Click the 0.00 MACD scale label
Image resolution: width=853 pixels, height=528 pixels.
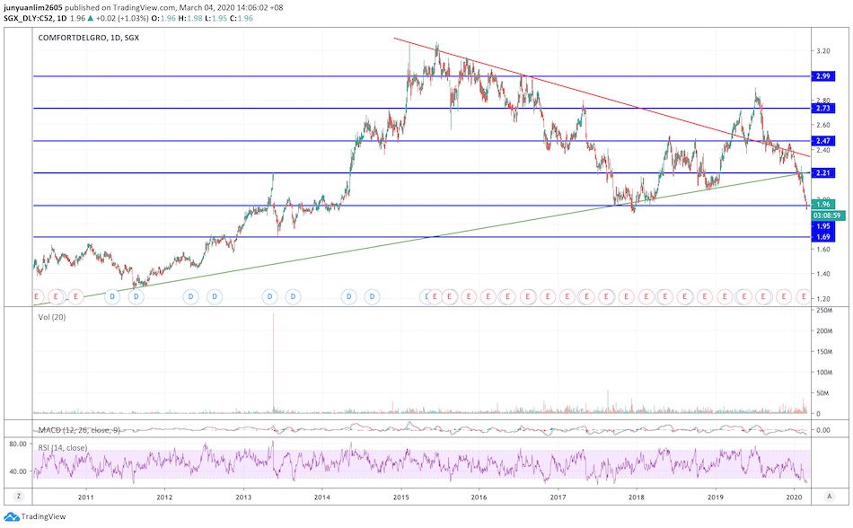[823, 430]
